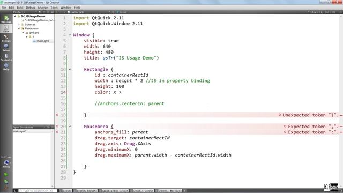Viewport: 343px width, 193px height.
Task: Open the Compile Output pane
Action: 142,191
